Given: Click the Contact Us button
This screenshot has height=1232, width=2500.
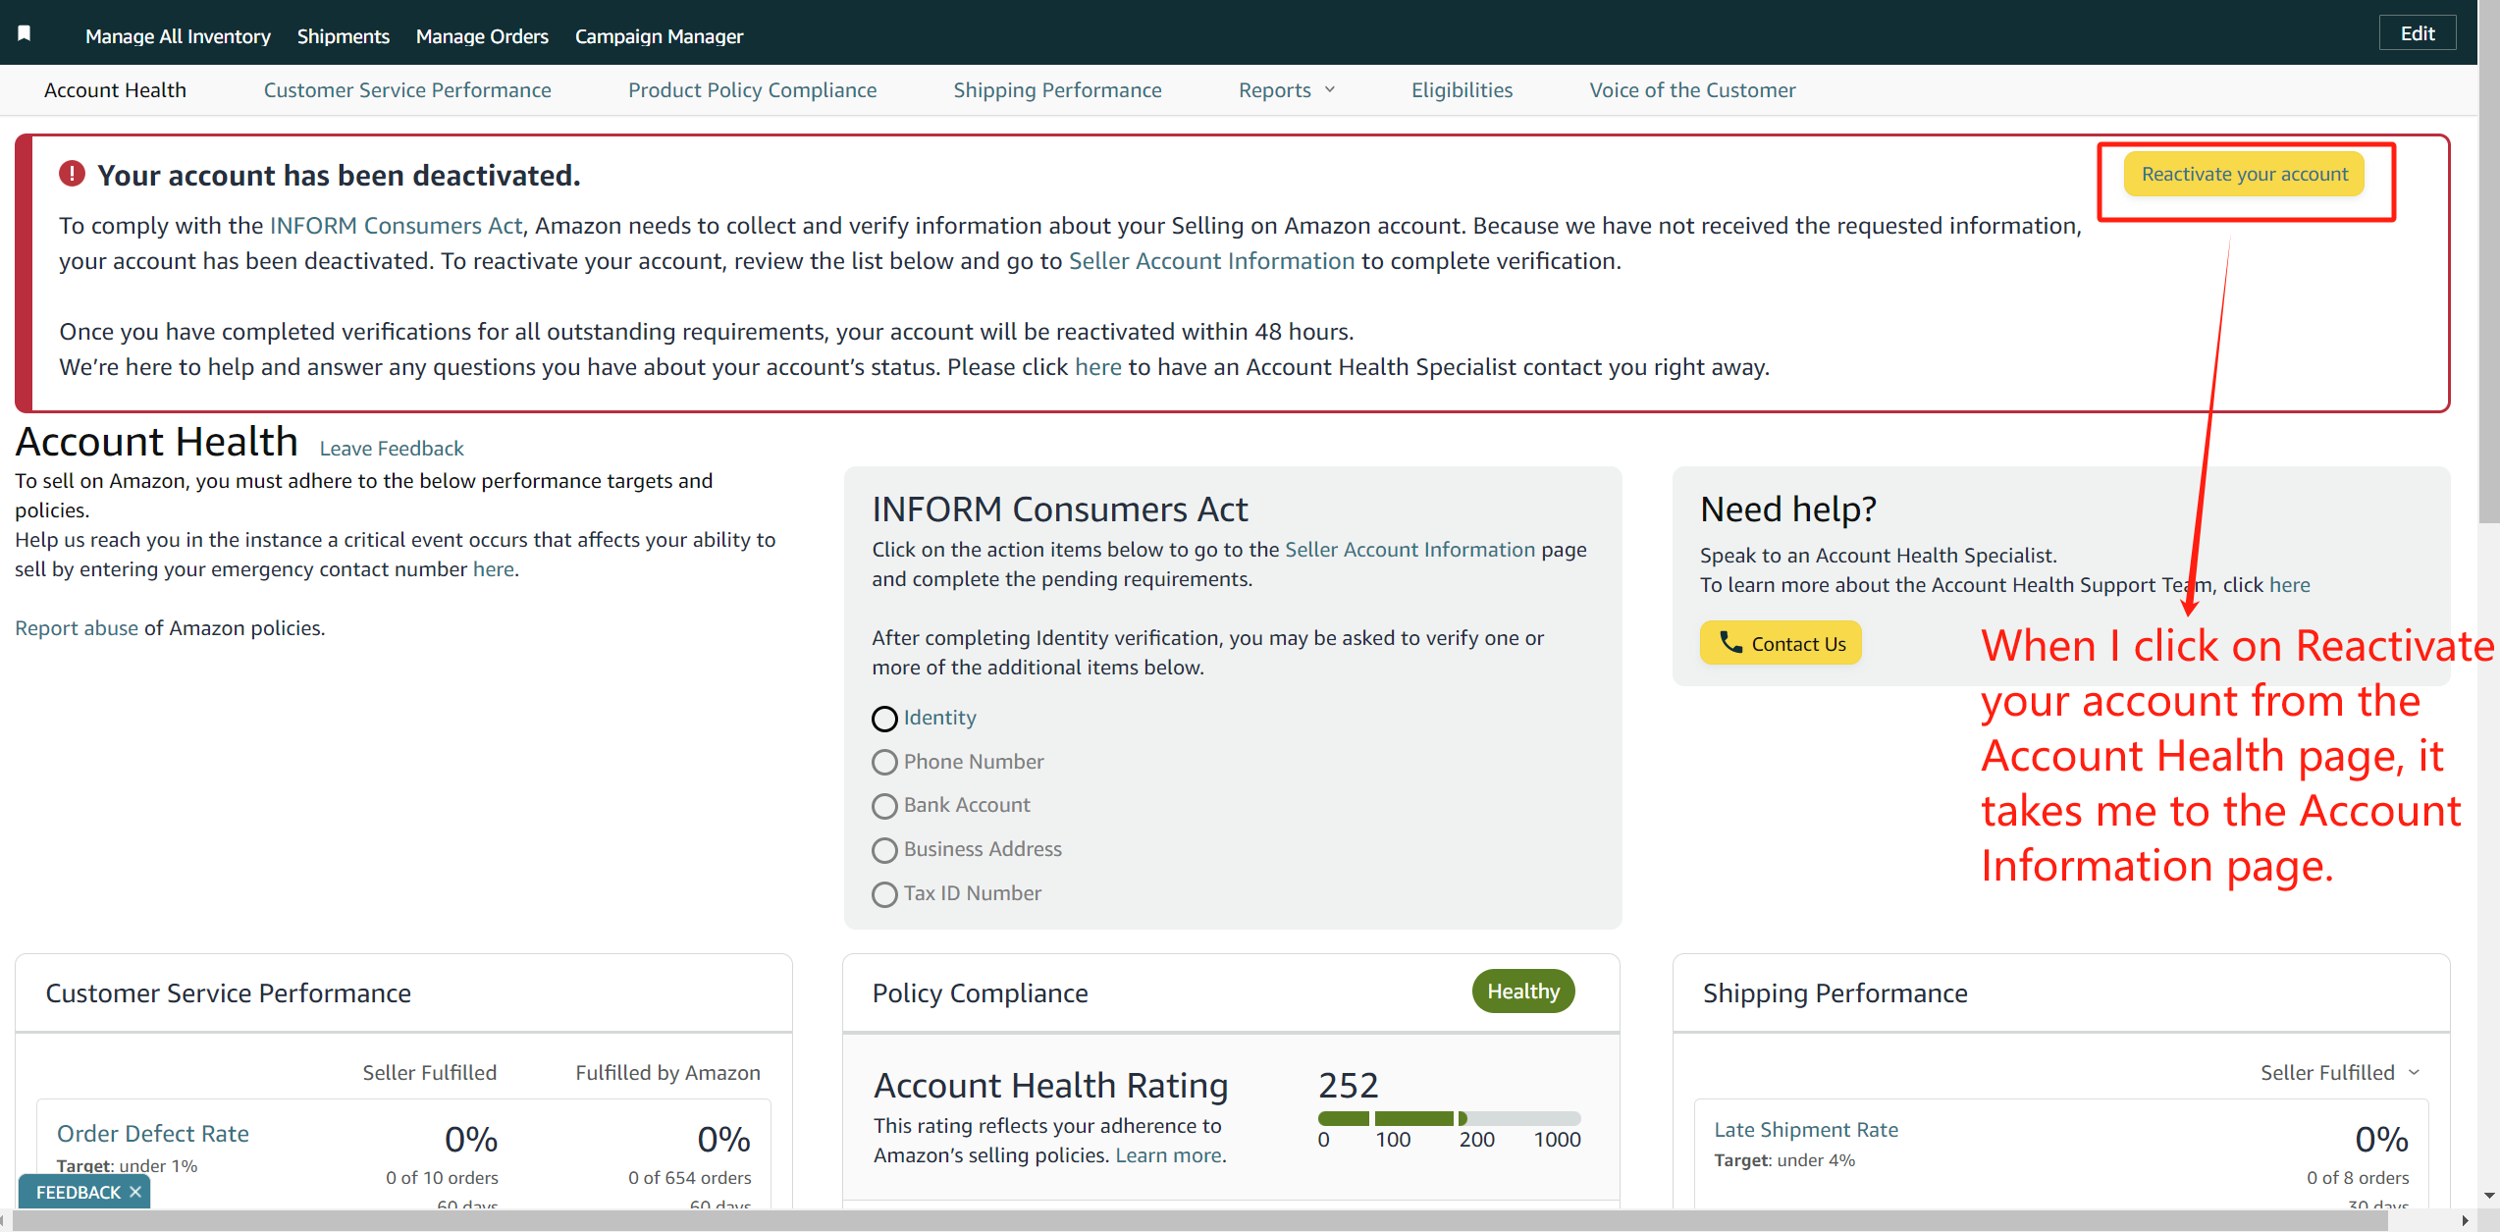Looking at the screenshot, I should (x=1781, y=643).
